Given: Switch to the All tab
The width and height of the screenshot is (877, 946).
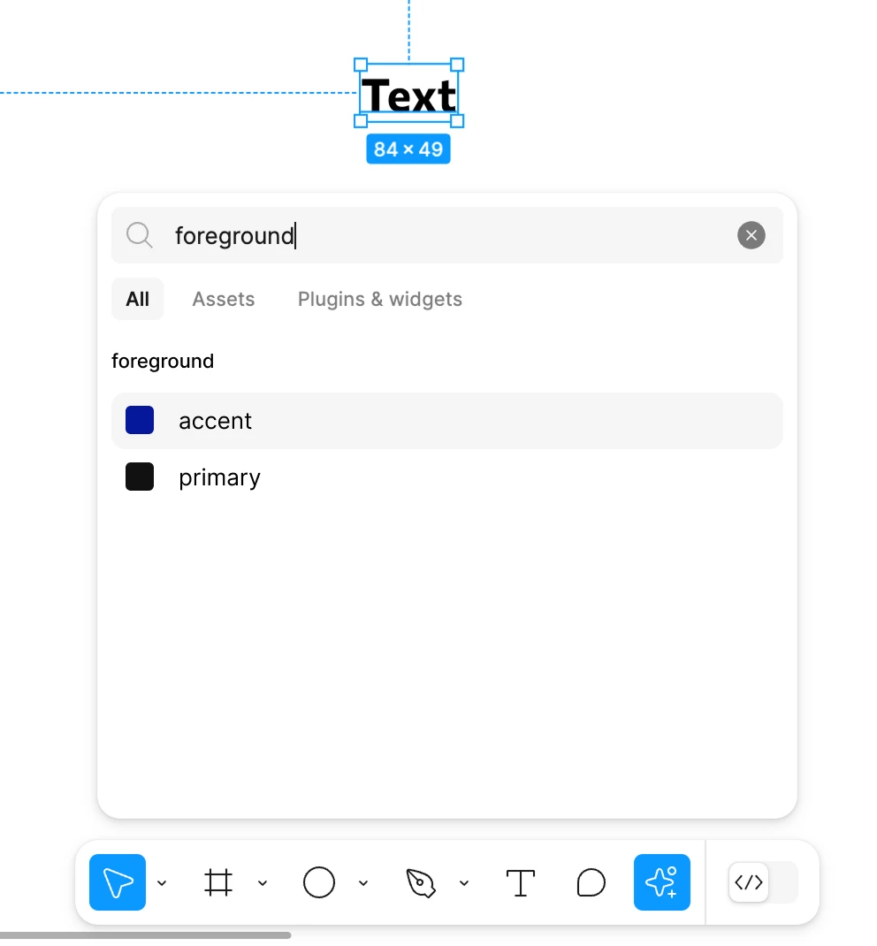Looking at the screenshot, I should [138, 299].
